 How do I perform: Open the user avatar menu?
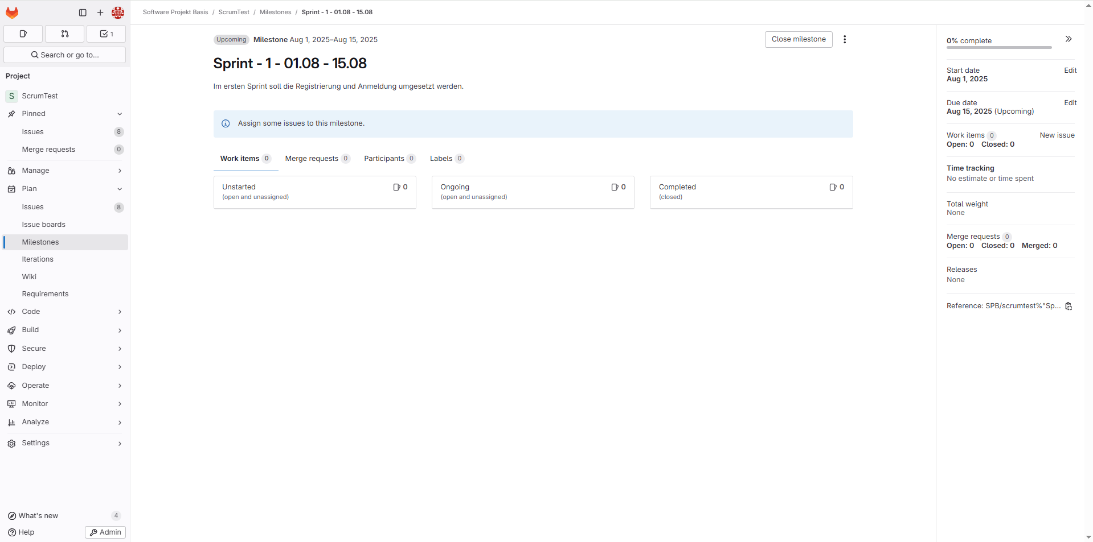coord(118,13)
